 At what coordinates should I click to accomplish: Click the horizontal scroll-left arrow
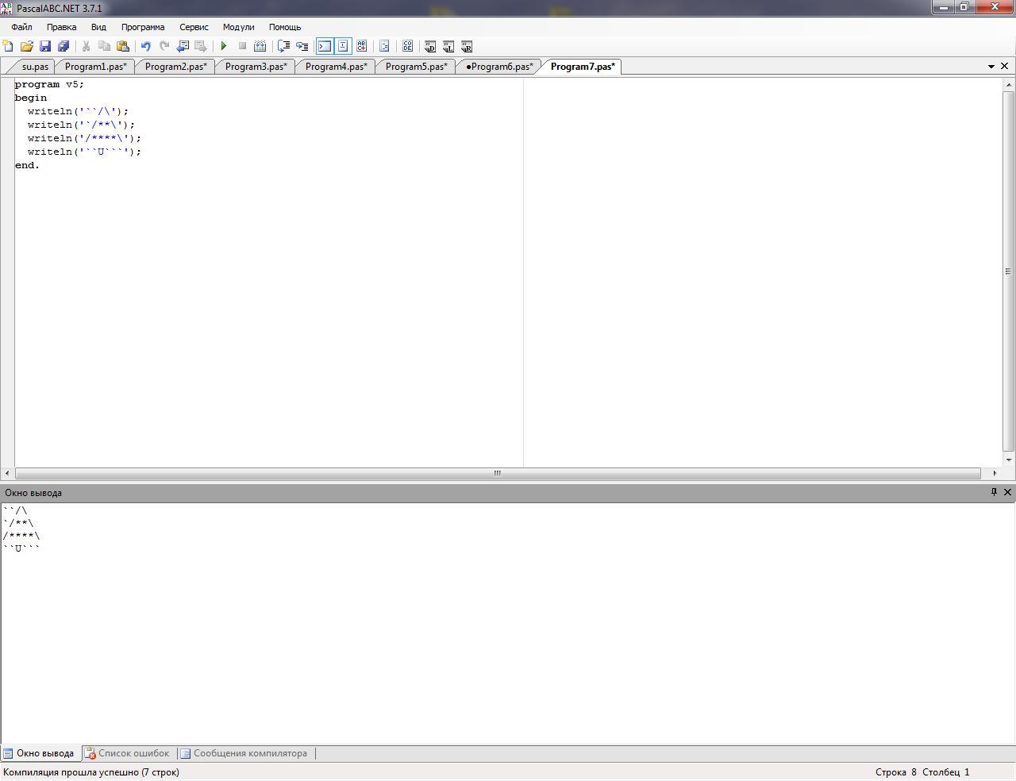click(7, 473)
